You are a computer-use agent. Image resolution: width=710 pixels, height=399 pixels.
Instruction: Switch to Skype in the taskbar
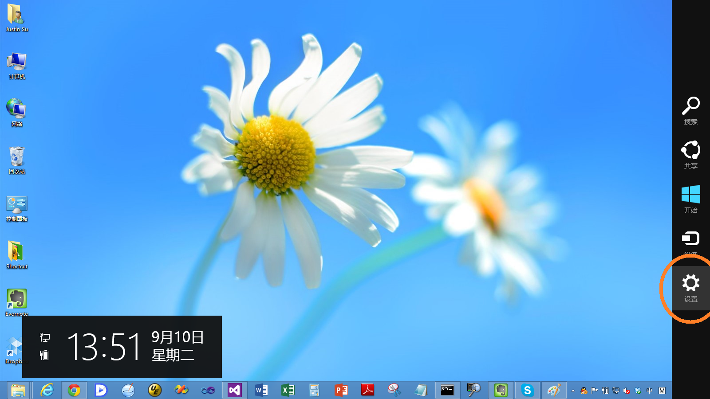click(x=527, y=390)
